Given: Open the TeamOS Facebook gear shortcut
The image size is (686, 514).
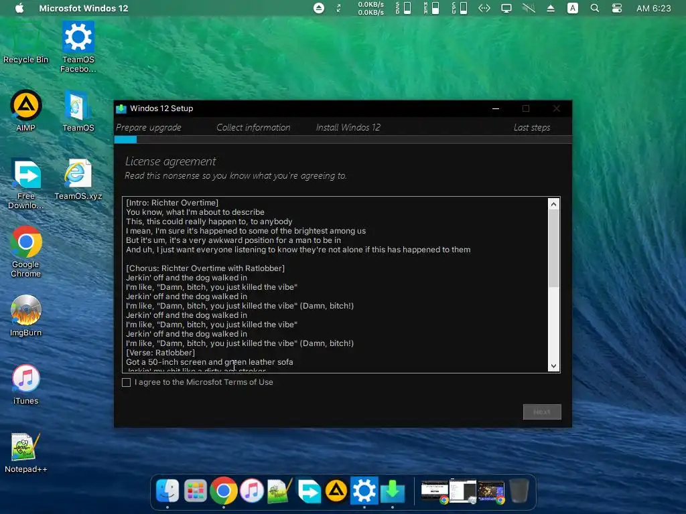Looking at the screenshot, I should click(78, 46).
